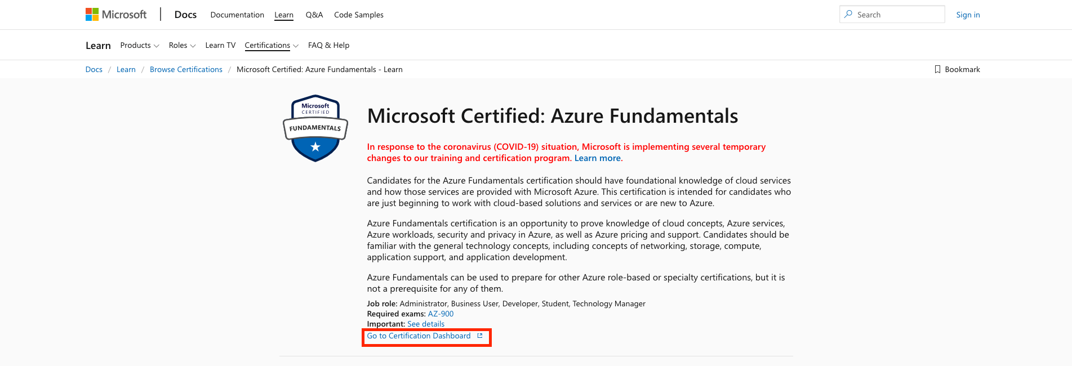
Task: Open the Certifications dropdown menu
Action: pyautogui.click(x=272, y=45)
